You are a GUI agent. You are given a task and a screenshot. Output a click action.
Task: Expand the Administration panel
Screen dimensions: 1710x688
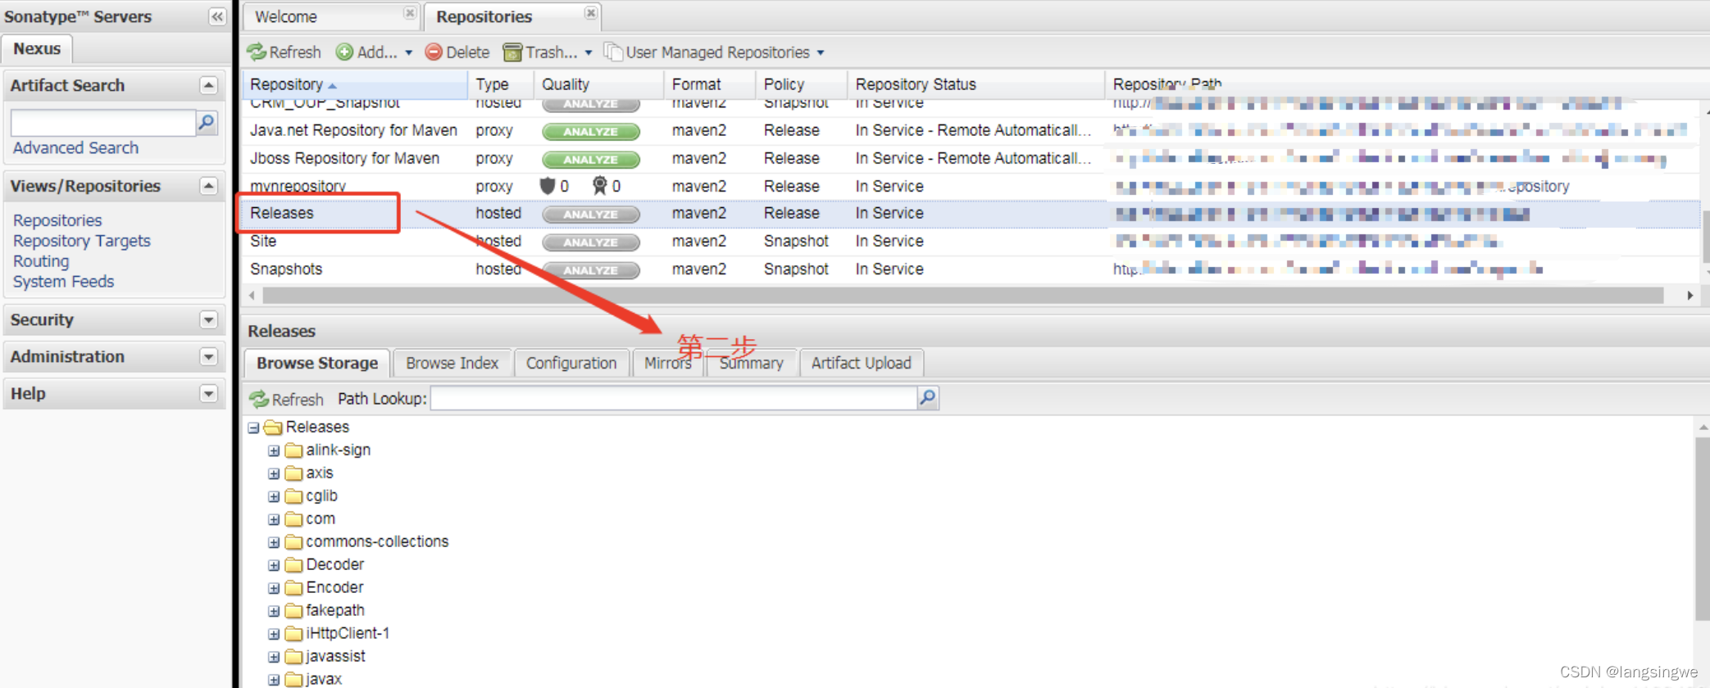(x=208, y=356)
